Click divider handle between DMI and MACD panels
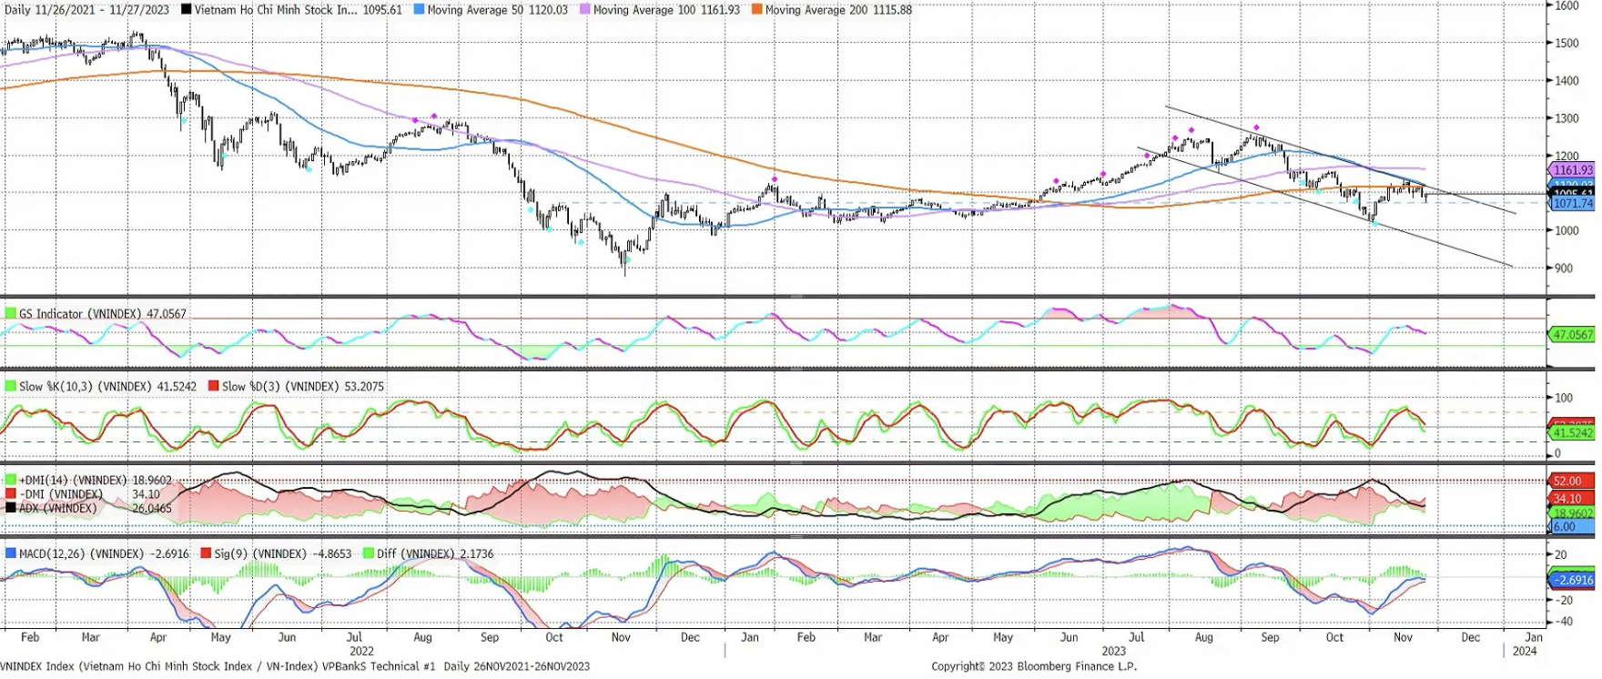Viewport: 1602px width, 679px height. click(x=796, y=537)
